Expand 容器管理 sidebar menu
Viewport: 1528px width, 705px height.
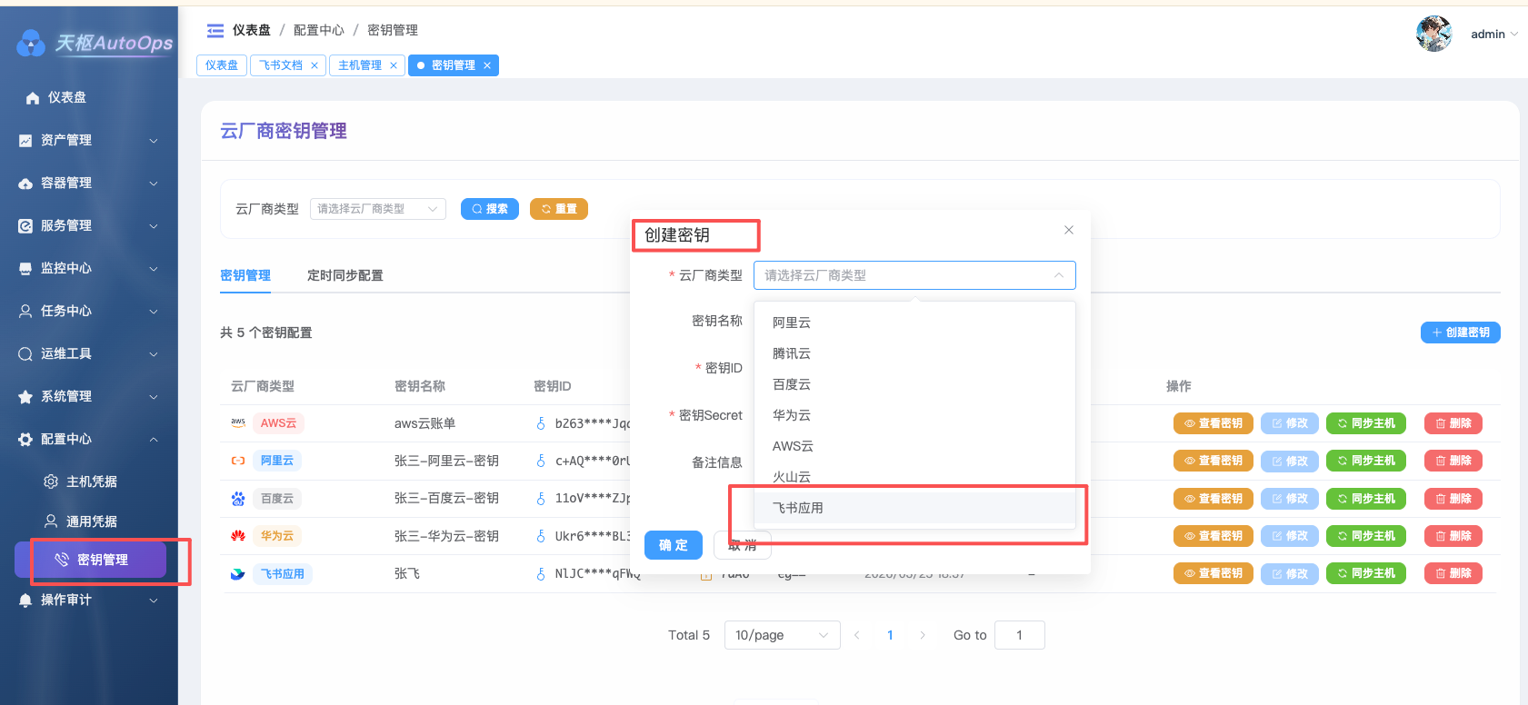[x=89, y=183]
